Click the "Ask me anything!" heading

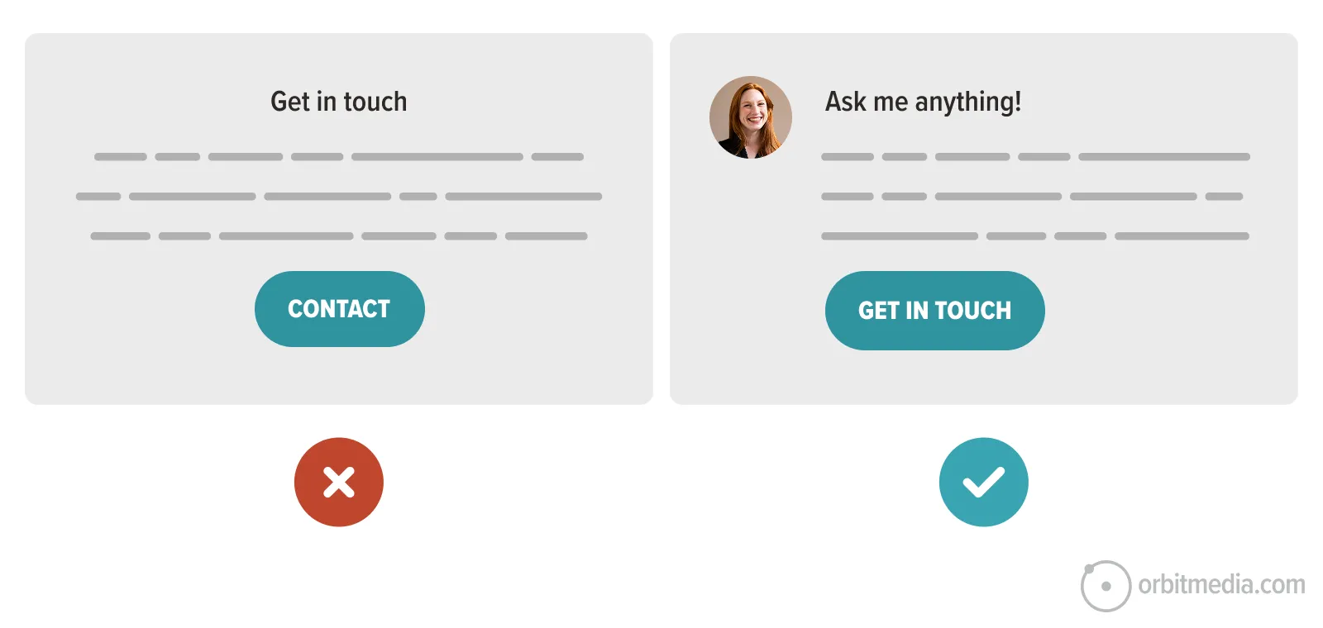(923, 102)
